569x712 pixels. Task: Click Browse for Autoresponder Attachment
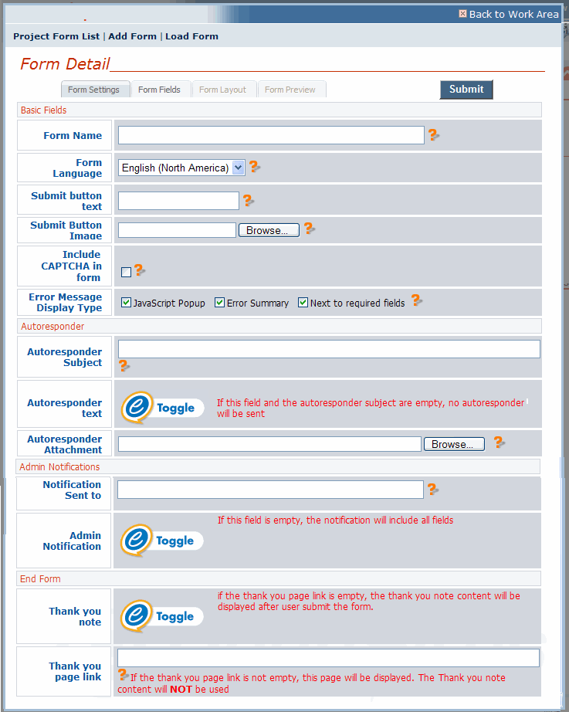[454, 444]
